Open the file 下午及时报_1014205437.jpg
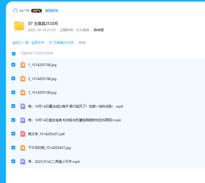The image size is (205, 183). 49,148
